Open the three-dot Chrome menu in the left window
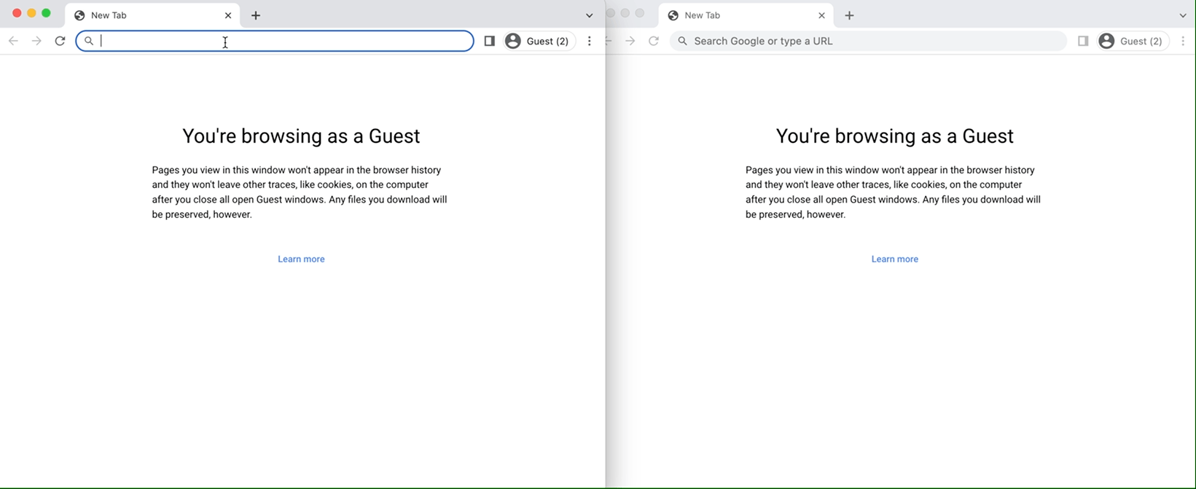 [x=590, y=41]
